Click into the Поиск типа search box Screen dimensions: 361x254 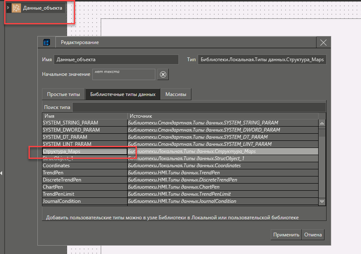(x=199, y=107)
